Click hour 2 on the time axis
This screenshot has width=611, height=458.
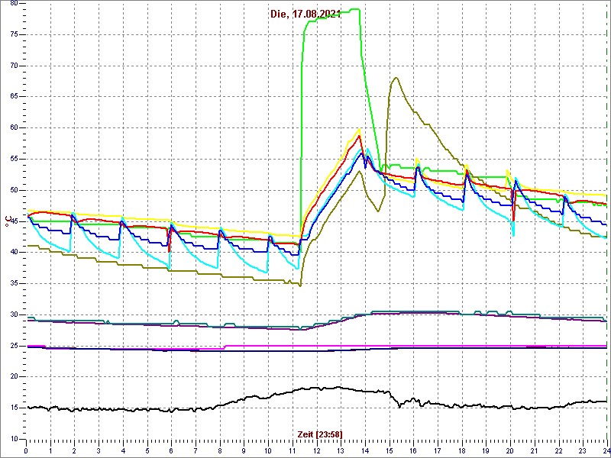[x=74, y=450]
